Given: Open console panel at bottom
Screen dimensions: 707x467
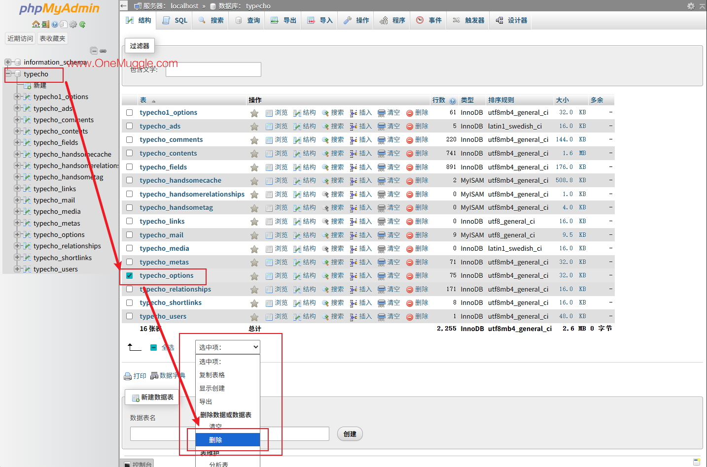Looking at the screenshot, I should pyautogui.click(x=138, y=464).
